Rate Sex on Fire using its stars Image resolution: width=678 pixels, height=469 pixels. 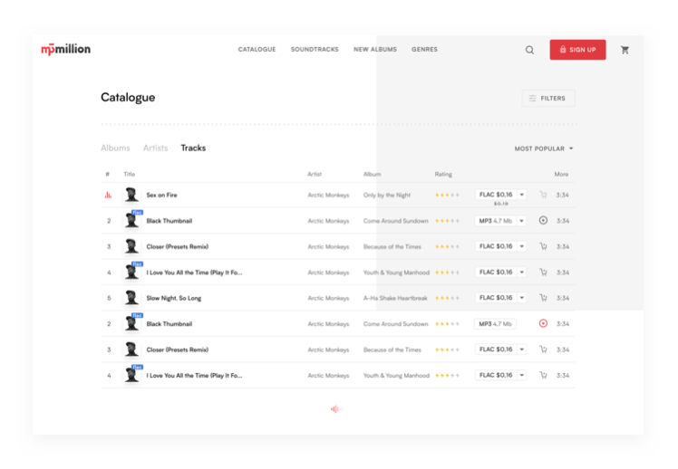pos(447,195)
